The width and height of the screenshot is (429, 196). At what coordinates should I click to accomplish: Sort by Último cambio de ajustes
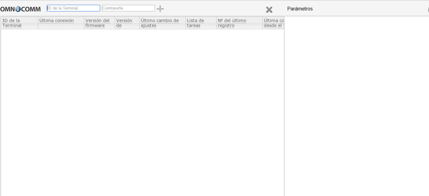click(160, 23)
